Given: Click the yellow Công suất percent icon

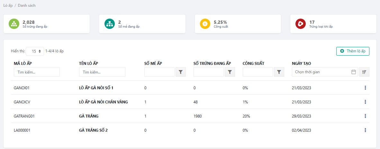Looking at the screenshot, I should point(205,24).
